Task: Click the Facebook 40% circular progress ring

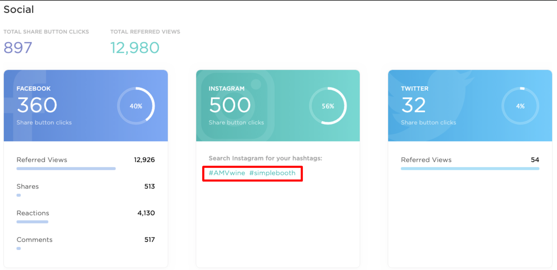Action: click(136, 106)
